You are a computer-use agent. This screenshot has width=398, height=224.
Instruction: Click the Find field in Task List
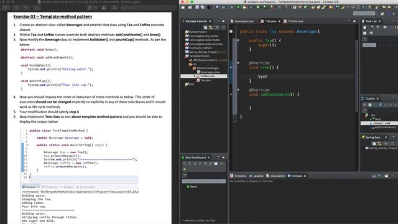[369, 45]
